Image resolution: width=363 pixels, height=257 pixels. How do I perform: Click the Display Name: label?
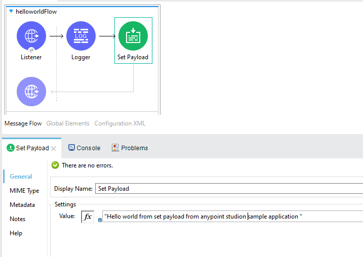tap(73, 189)
